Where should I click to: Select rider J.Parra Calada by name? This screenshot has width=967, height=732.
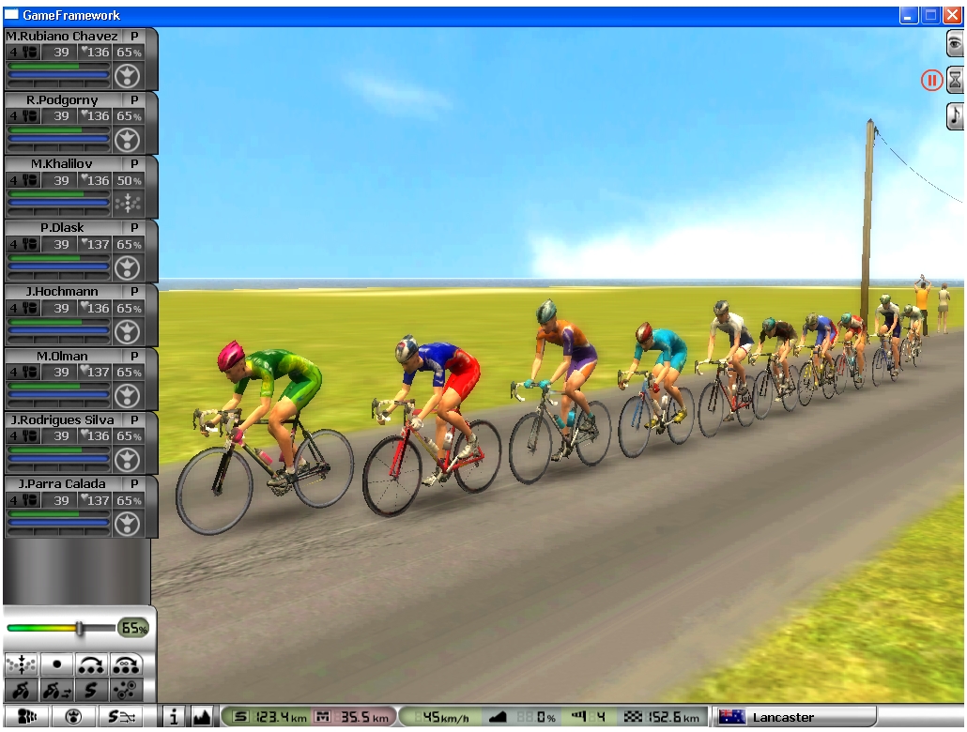(x=62, y=483)
